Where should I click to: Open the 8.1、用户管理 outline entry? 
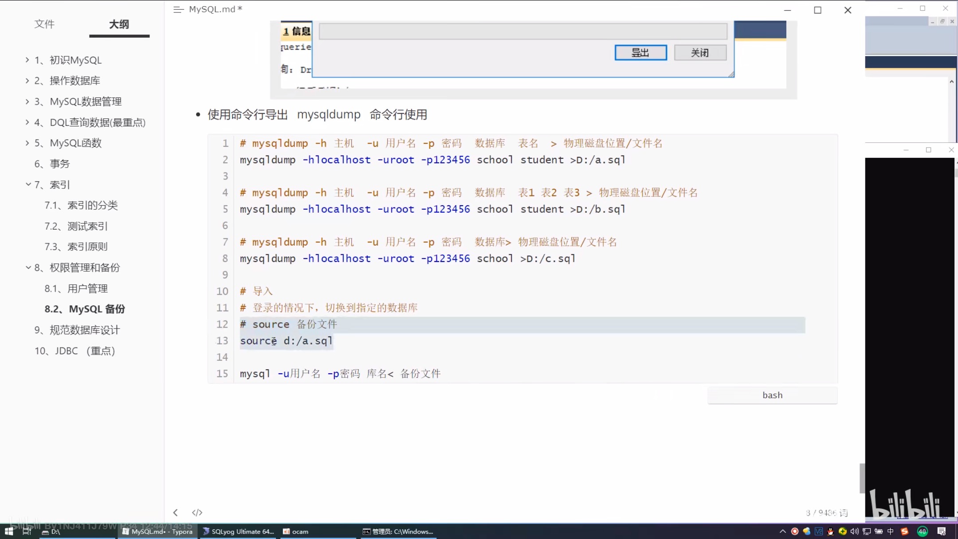[x=76, y=289]
